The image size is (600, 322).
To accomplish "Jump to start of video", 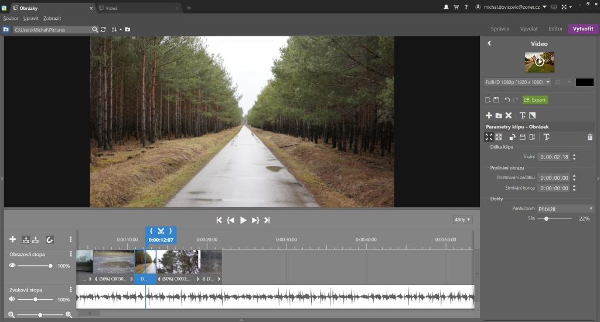I will point(219,220).
